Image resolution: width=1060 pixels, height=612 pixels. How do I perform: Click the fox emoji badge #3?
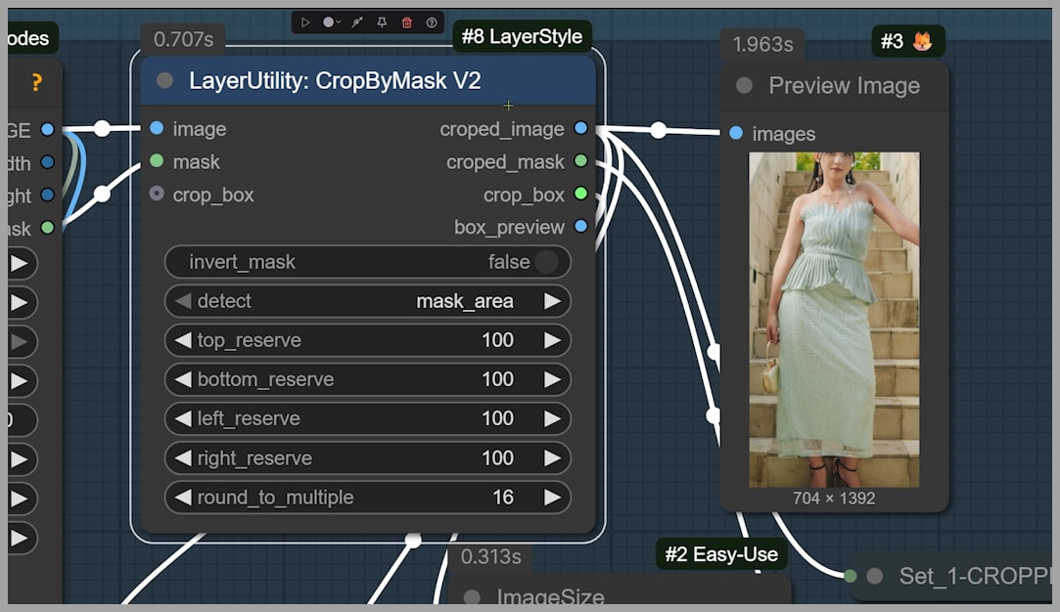[907, 41]
